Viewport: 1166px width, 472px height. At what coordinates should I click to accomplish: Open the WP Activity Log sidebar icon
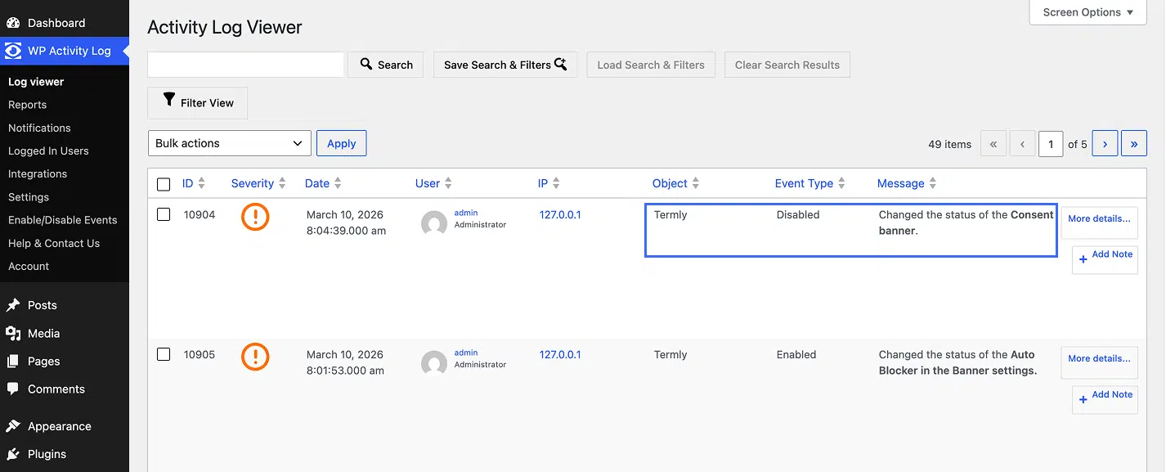click(x=12, y=50)
